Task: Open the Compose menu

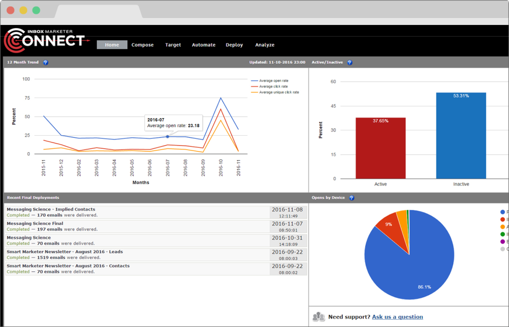Action: (143, 45)
